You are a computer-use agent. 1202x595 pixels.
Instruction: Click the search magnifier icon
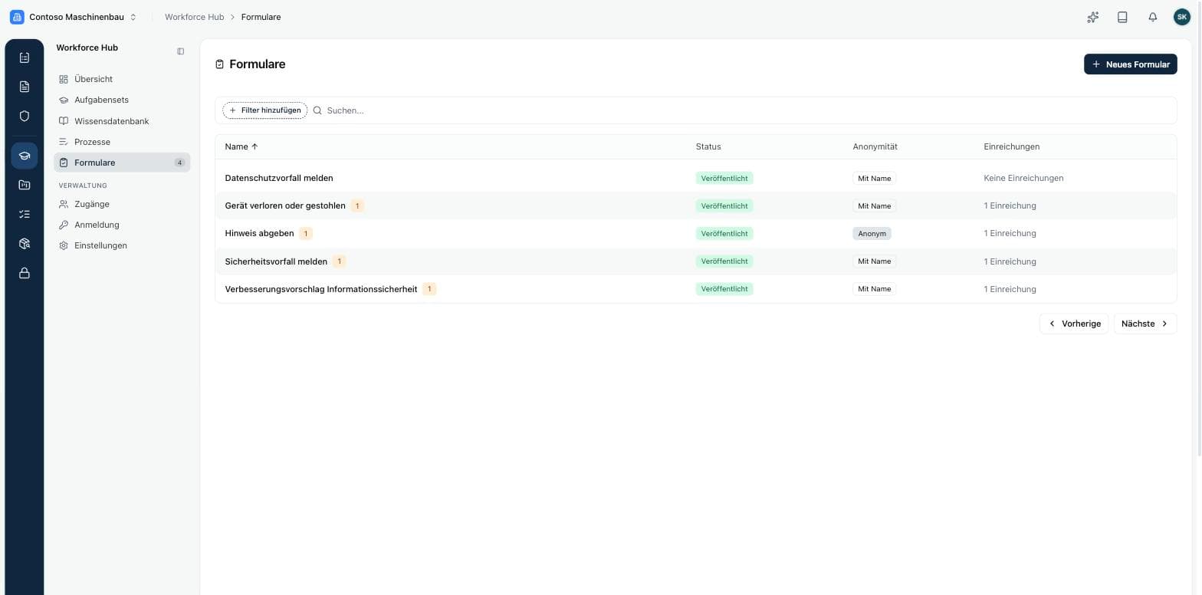coord(317,110)
